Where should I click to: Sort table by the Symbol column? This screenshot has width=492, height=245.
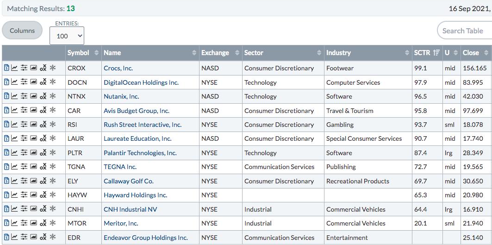[x=83, y=53]
